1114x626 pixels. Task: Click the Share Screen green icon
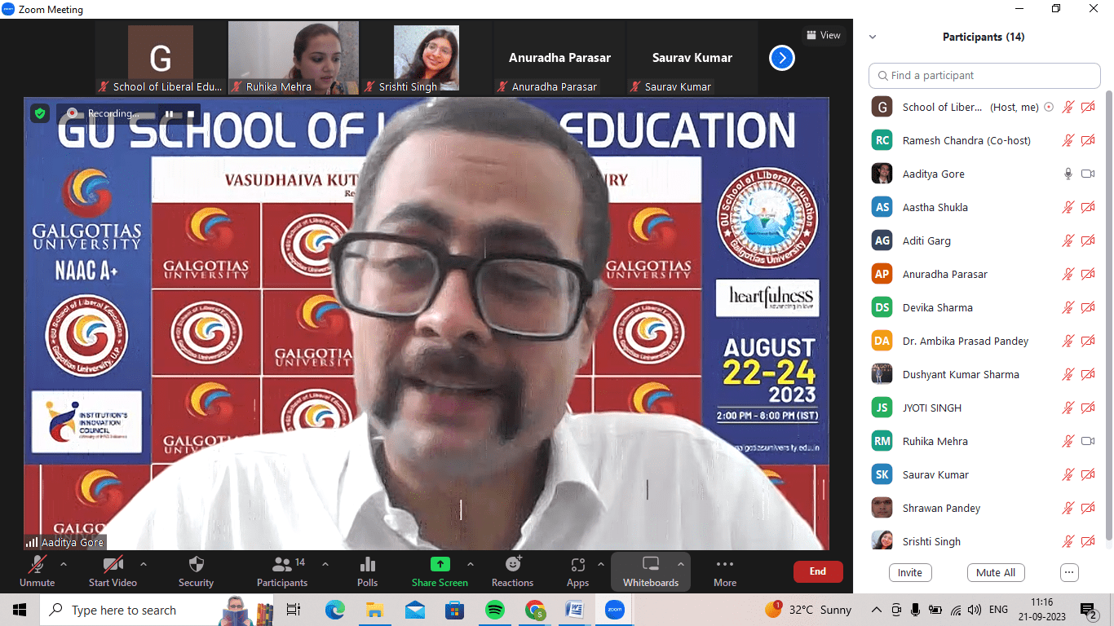(440, 564)
